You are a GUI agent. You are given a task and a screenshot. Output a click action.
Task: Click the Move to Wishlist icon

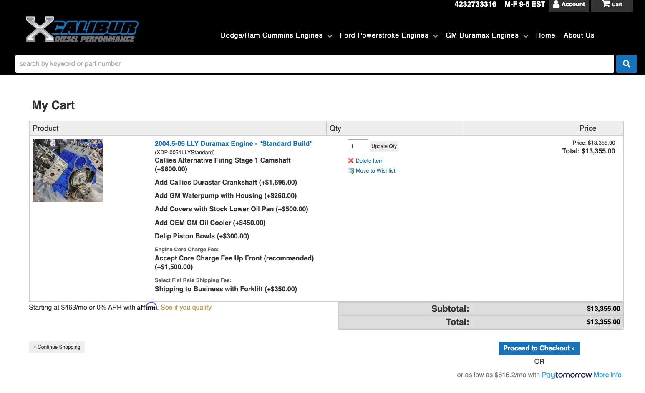tap(351, 170)
